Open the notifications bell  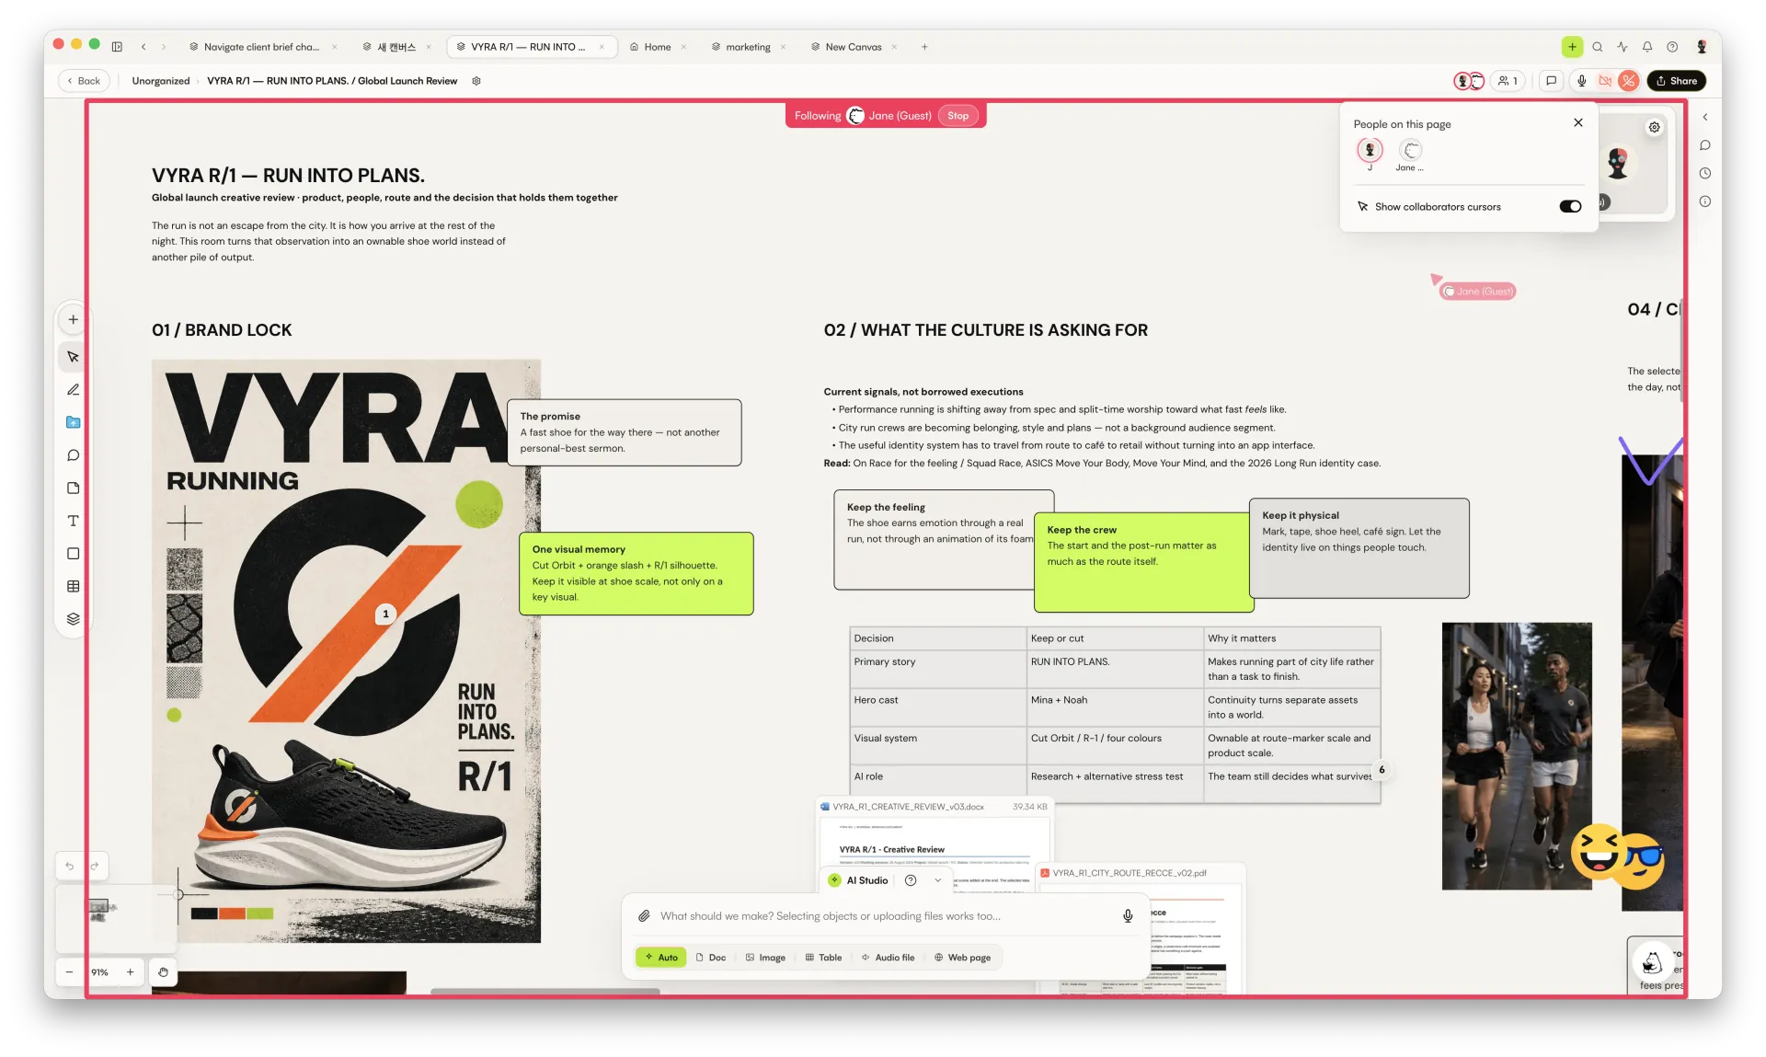click(1647, 47)
